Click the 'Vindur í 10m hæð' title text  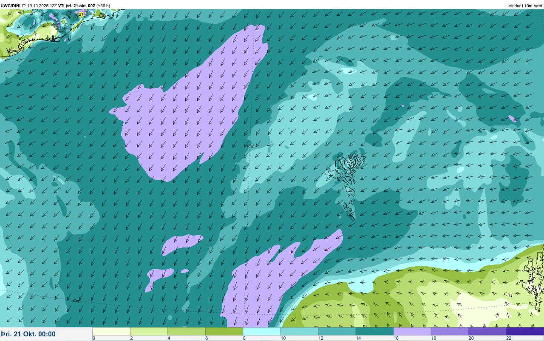pos(525,6)
